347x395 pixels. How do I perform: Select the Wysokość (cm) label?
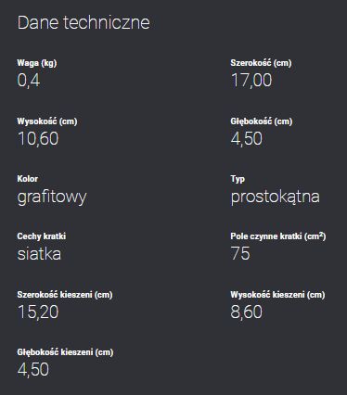(47, 121)
